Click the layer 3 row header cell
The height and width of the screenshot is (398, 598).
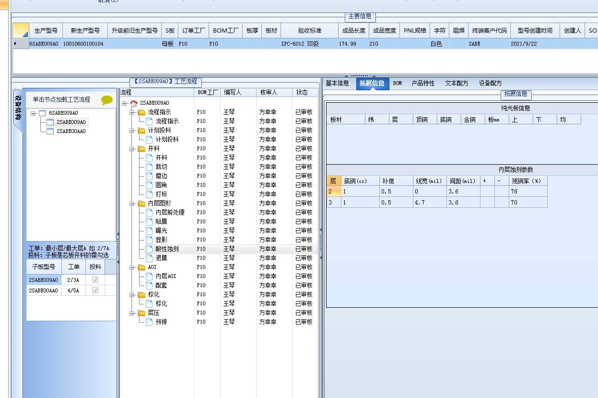334,202
